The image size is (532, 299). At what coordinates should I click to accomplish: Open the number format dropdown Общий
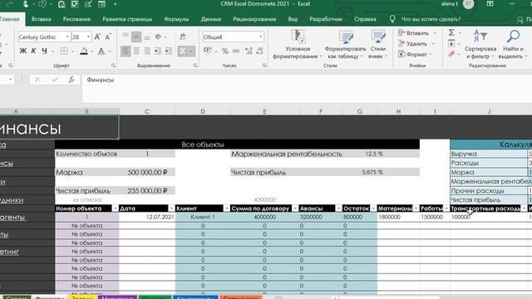[260, 37]
